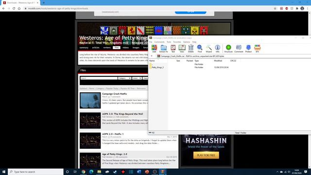
Task: Open the Category dropdown filter
Action: point(124,78)
